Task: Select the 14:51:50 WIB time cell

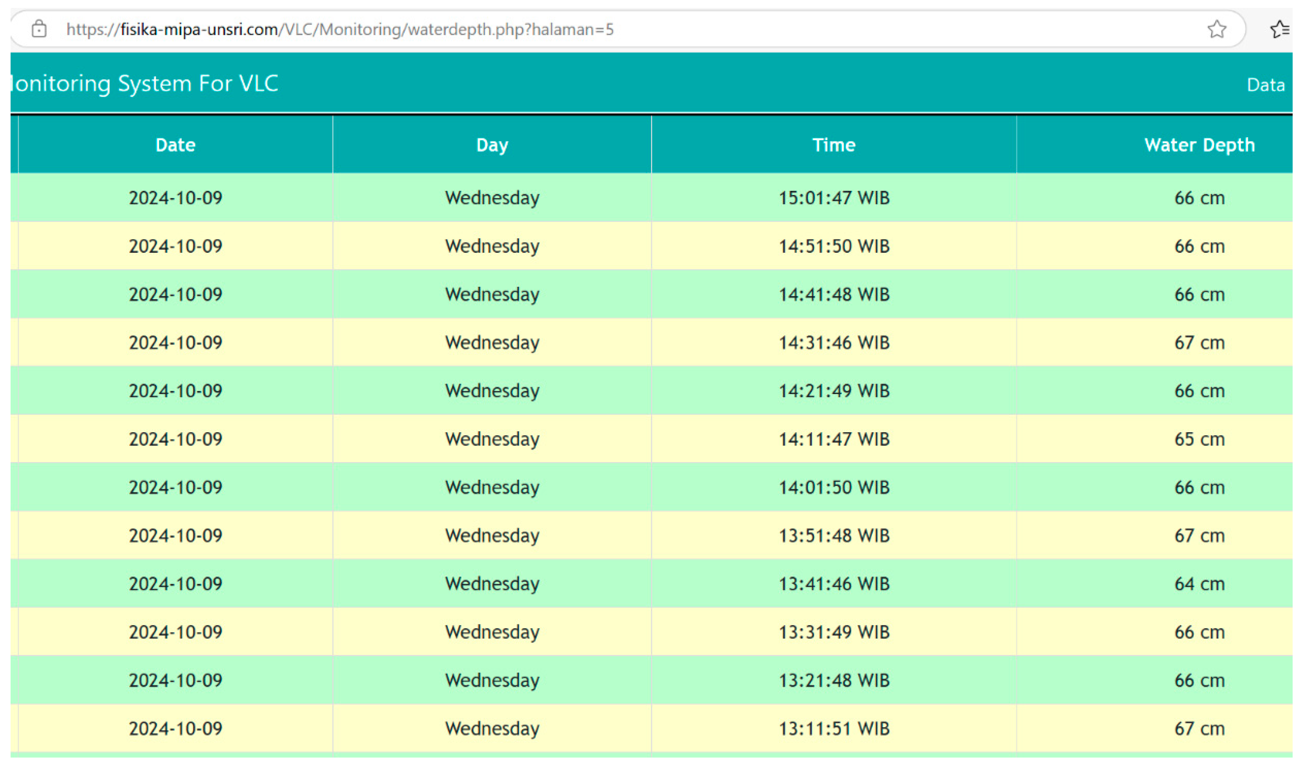Action: pos(834,246)
